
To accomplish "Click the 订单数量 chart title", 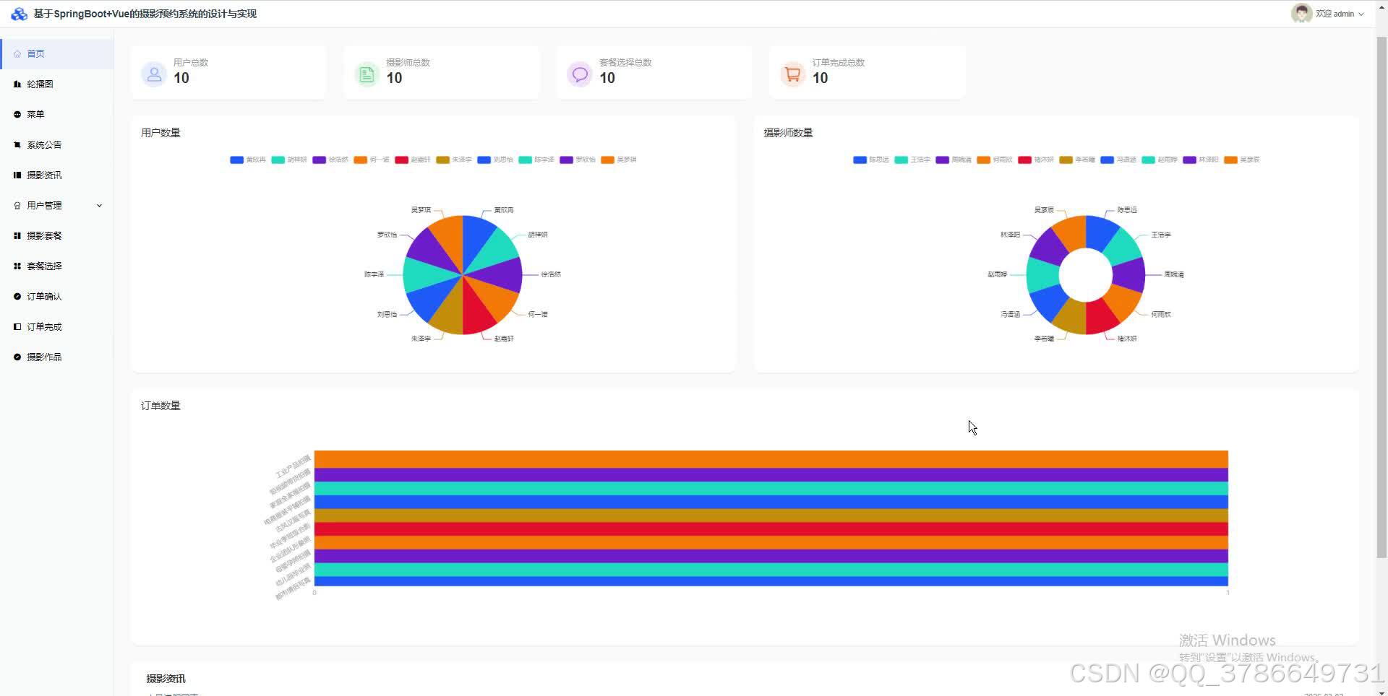I will 160,406.
